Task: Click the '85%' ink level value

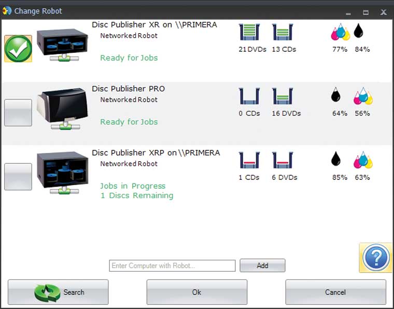Action: click(340, 177)
